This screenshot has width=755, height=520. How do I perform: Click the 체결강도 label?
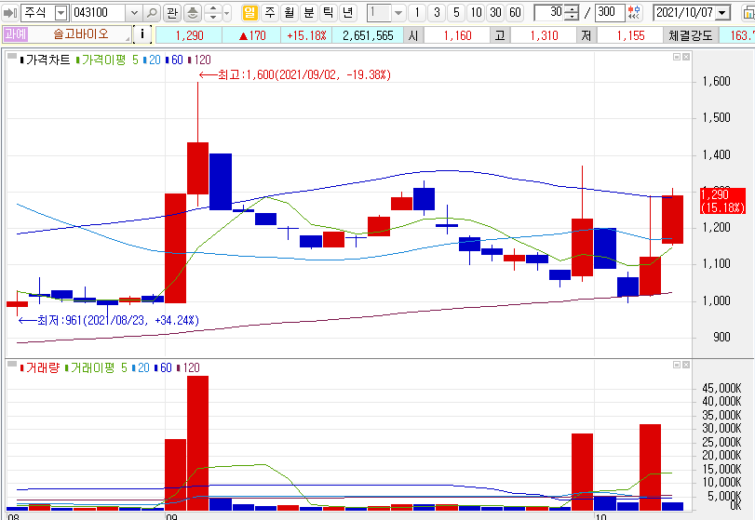pyautogui.click(x=691, y=35)
